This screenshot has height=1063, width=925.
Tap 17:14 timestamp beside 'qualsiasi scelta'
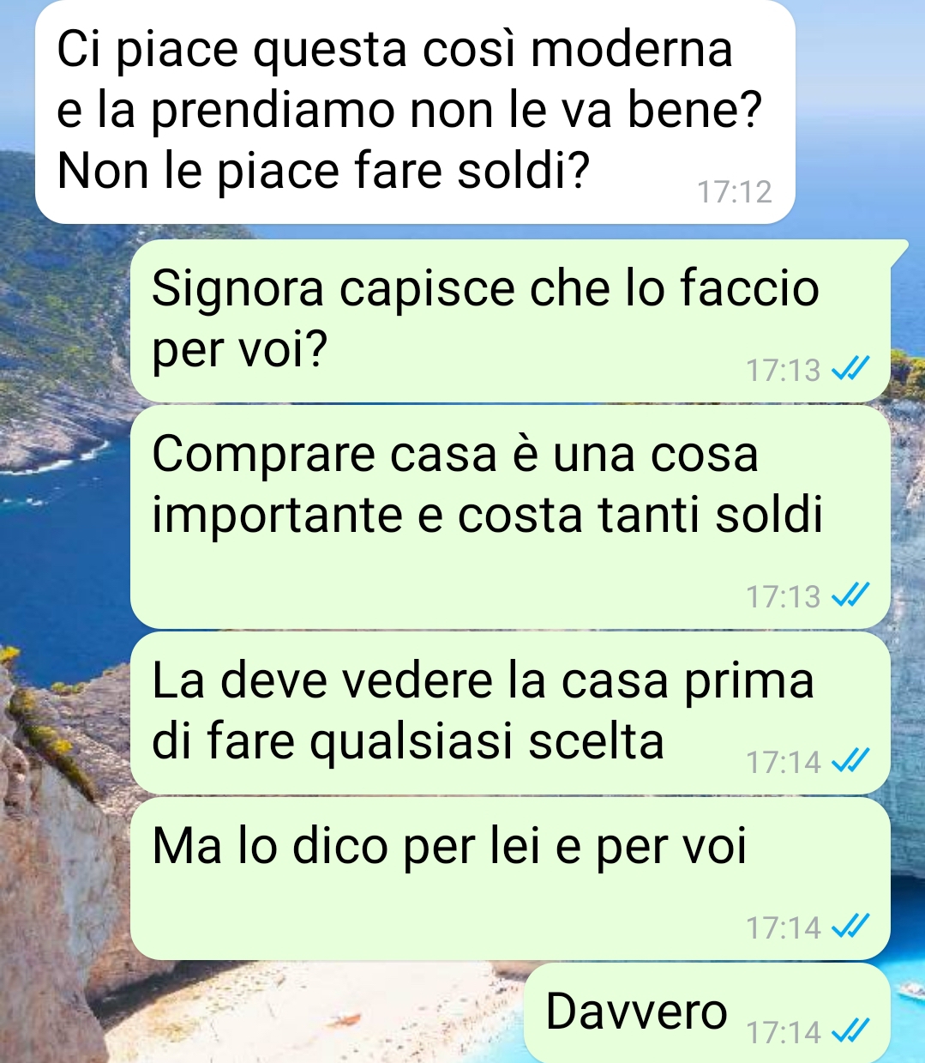point(783,762)
